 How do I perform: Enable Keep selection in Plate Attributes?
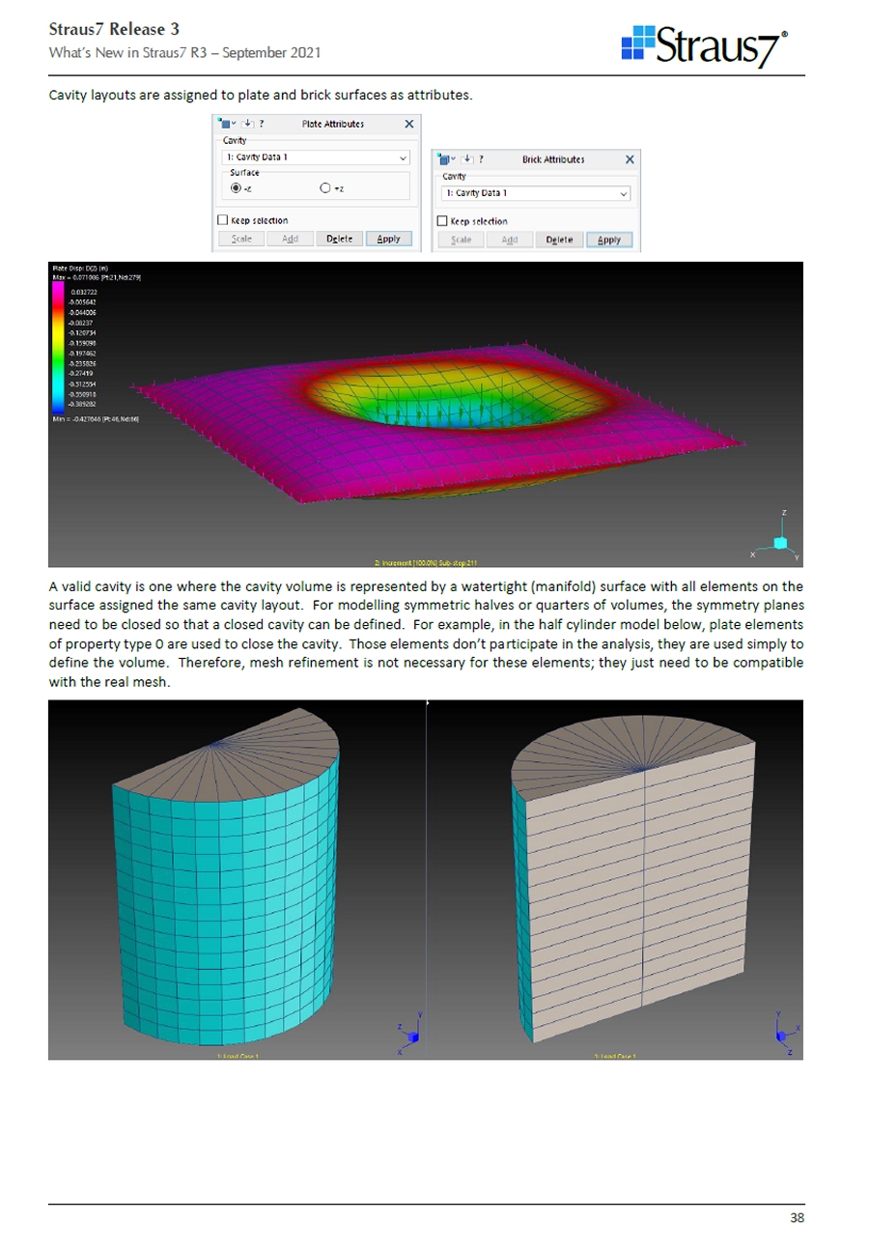pyautogui.click(x=224, y=221)
